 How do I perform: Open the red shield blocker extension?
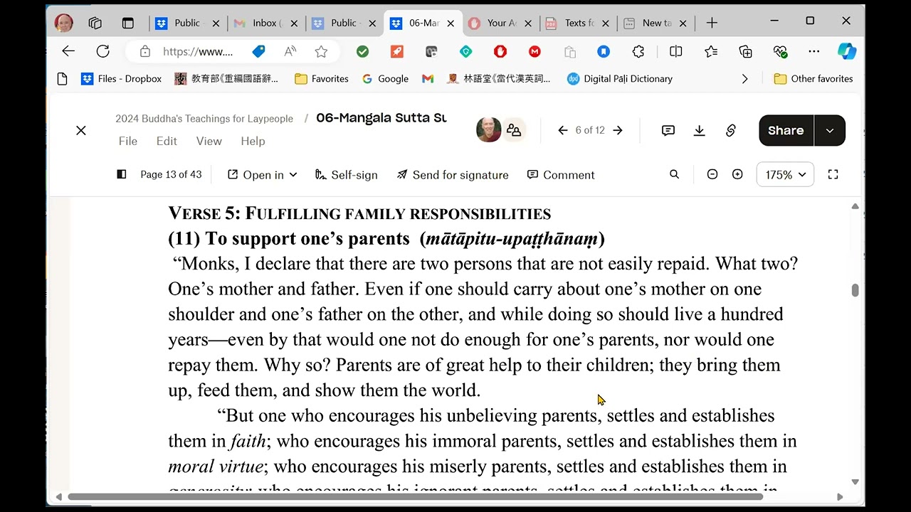pos(500,51)
